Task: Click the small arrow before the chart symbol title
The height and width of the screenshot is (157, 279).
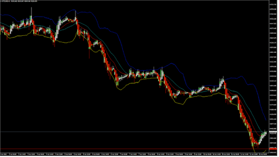Action: (x=1, y=1)
